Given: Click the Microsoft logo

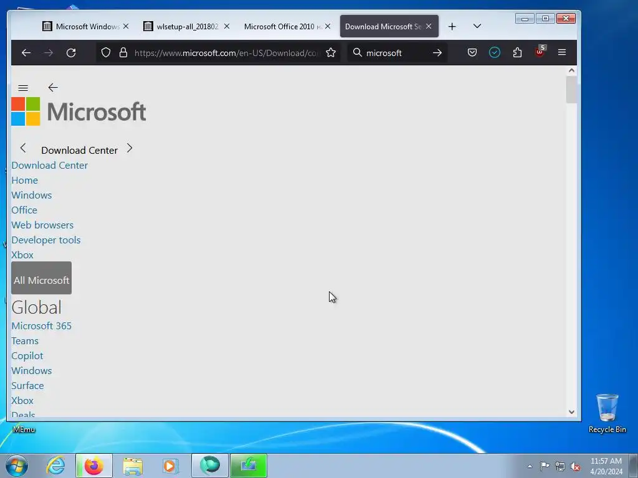Looking at the screenshot, I should tap(79, 111).
